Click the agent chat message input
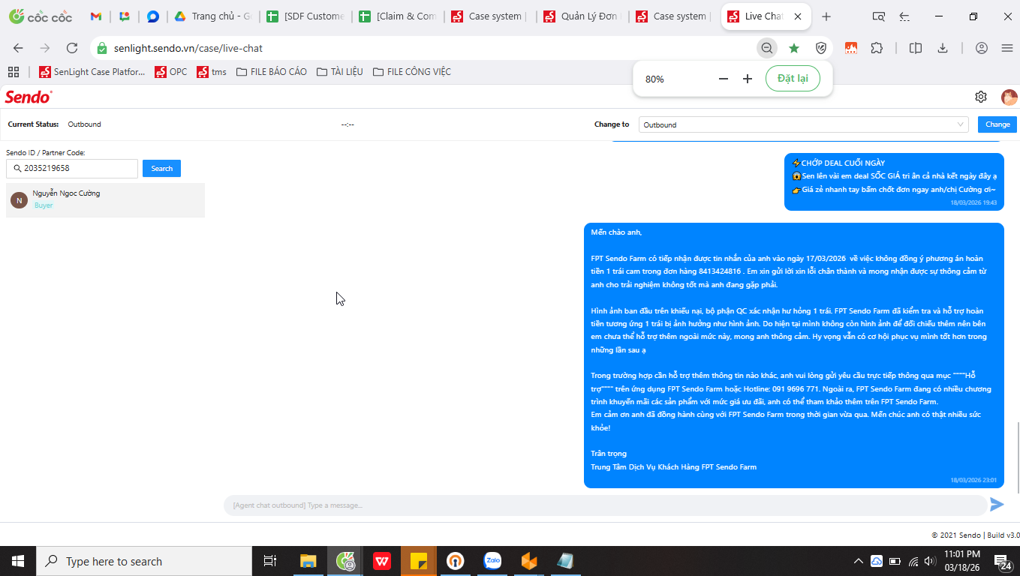 605,505
